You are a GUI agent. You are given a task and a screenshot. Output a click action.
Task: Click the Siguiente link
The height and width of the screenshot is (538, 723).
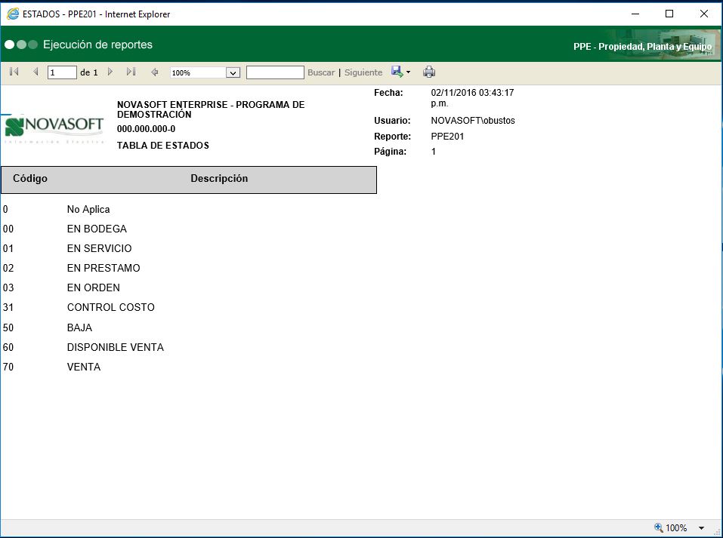pos(363,72)
